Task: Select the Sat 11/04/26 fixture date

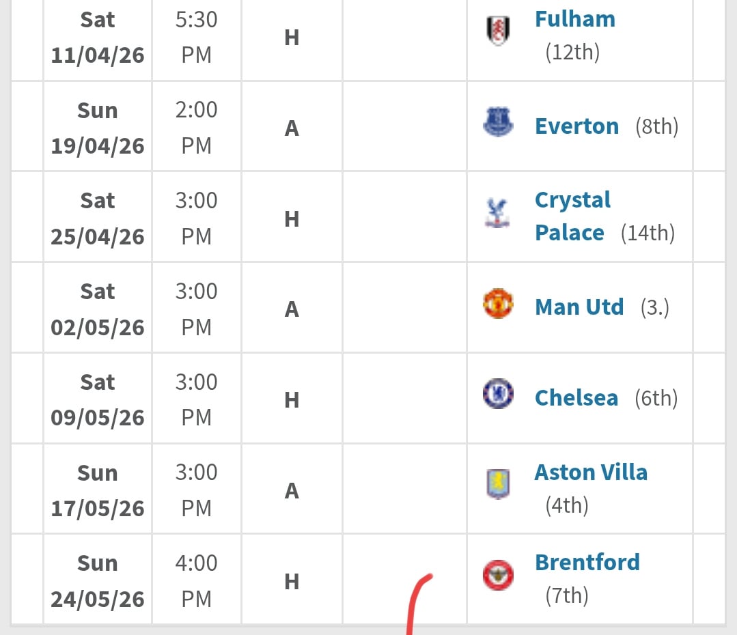Action: point(98,37)
